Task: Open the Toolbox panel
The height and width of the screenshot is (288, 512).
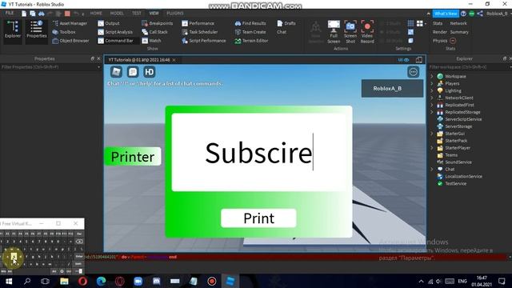Action: [x=64, y=32]
